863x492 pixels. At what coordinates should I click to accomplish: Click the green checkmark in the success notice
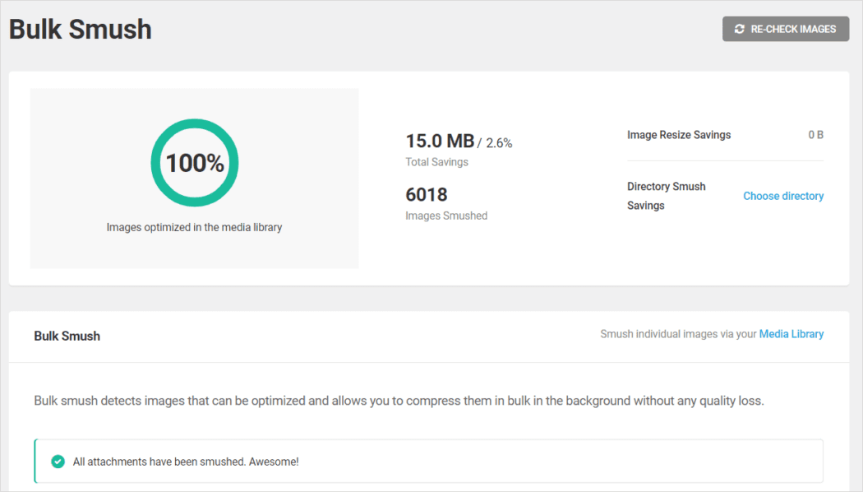tap(58, 461)
